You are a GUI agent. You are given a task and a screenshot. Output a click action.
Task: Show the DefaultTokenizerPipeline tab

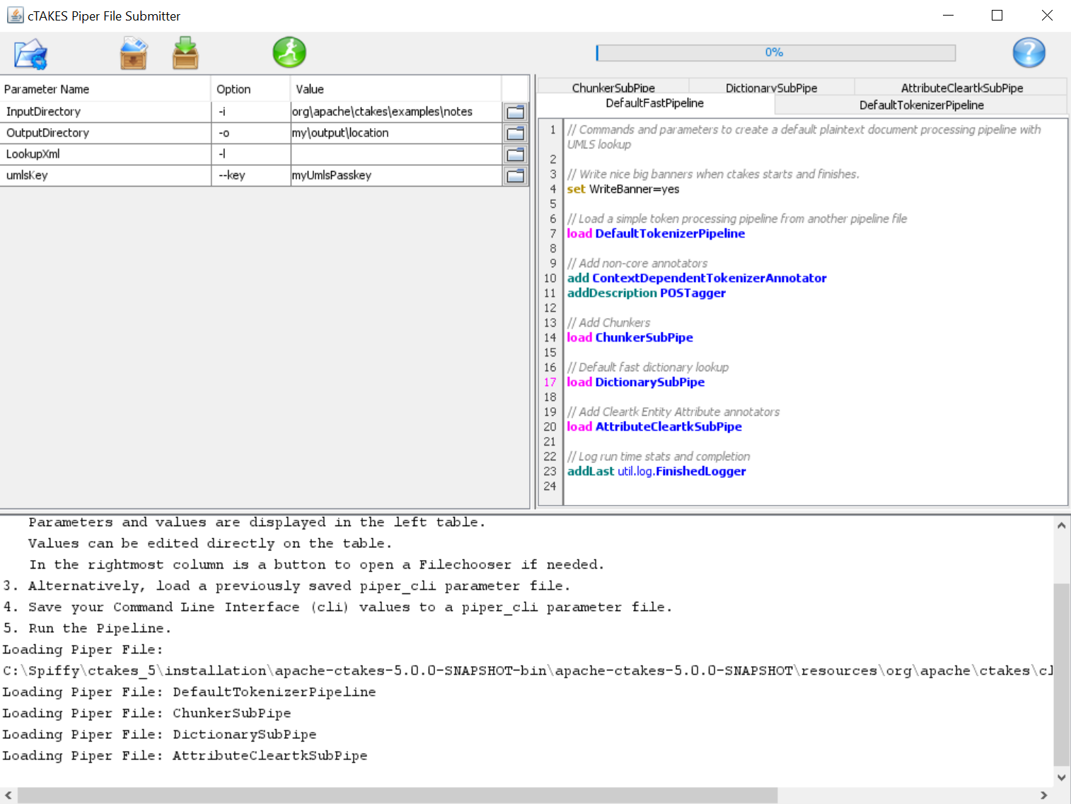[921, 105]
